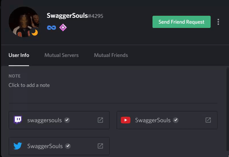Click the idle moon status indicator
Image resolution: width=229 pixels, height=157 pixels.
click(35, 33)
